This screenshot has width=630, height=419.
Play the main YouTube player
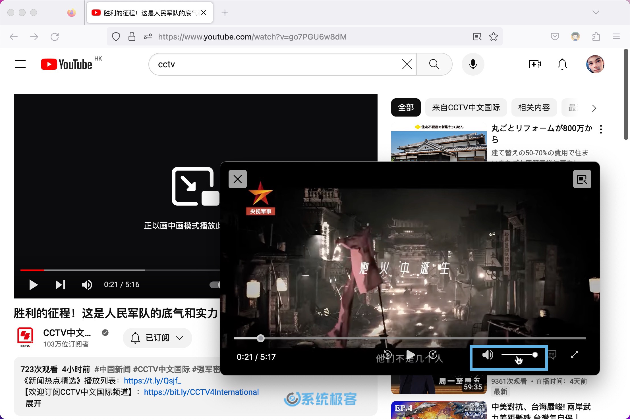33,285
